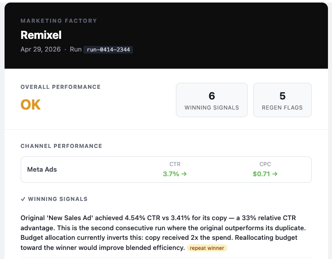Click the CTR trend arrow icon
The image size is (332, 259).
184,174
